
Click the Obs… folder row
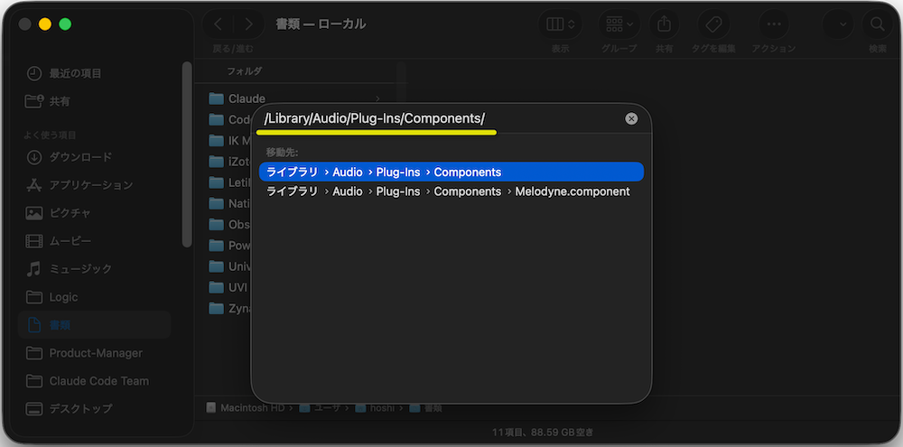coord(230,224)
